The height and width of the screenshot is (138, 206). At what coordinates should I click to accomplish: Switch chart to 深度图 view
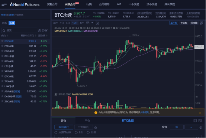pos(194,23)
